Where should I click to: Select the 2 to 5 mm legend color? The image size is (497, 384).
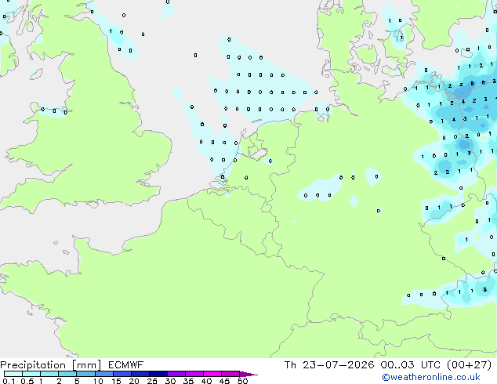(x=67, y=374)
